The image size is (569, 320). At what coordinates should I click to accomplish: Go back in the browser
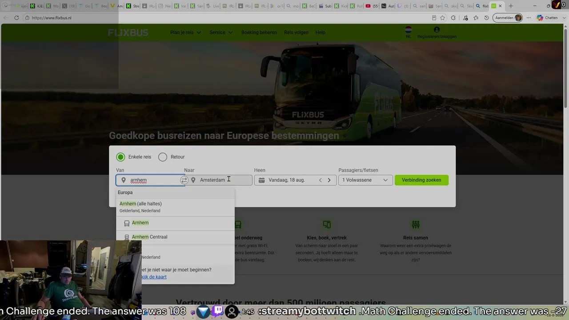tap(6, 18)
